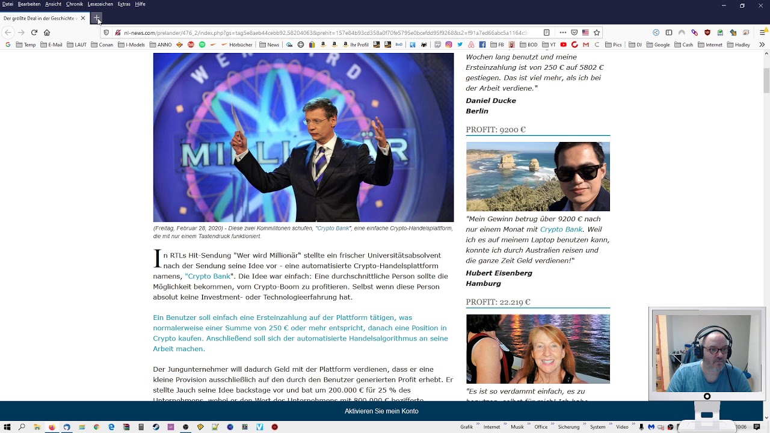Open tracking protection shield icon

point(106,32)
